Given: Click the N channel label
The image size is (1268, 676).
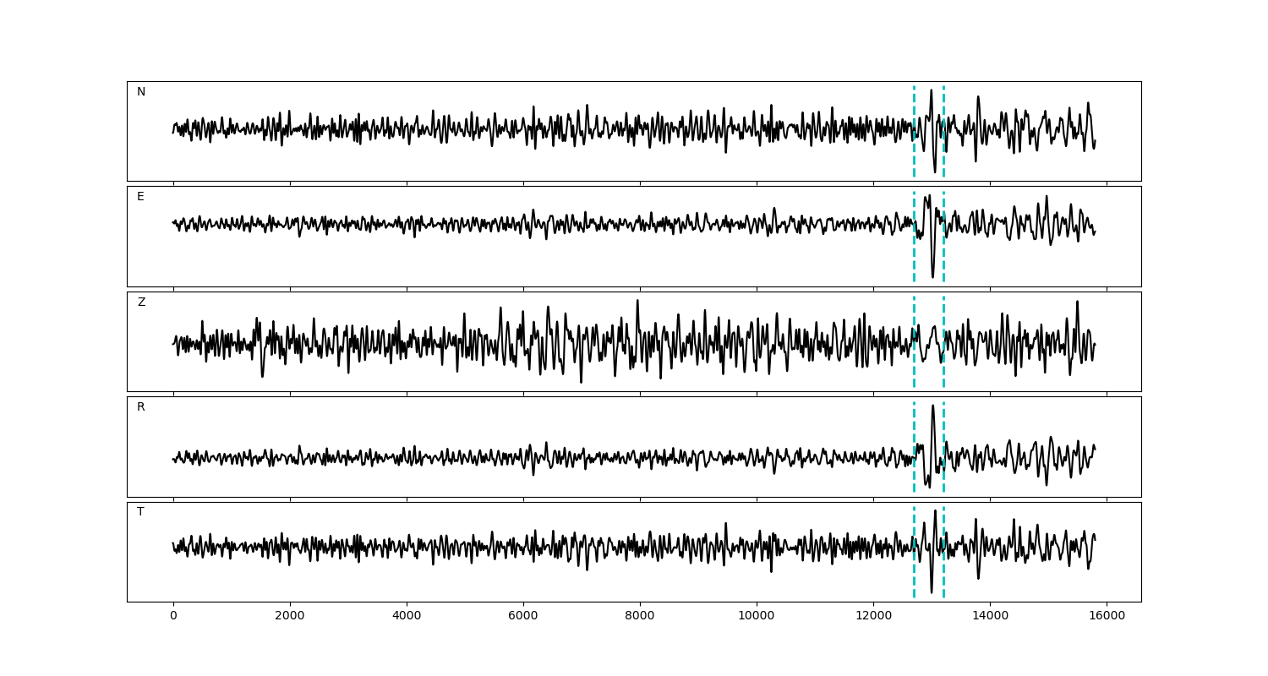Looking at the screenshot, I should click(x=141, y=92).
